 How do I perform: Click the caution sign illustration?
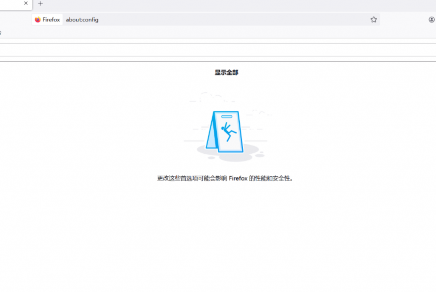click(x=225, y=132)
